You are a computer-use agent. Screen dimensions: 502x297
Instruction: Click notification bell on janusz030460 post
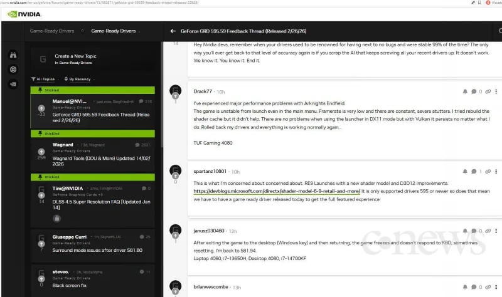point(465,231)
